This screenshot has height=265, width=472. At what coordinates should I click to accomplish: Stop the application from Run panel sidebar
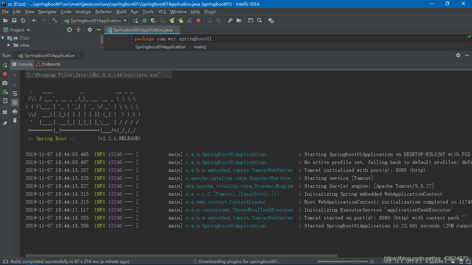click(x=5, y=74)
